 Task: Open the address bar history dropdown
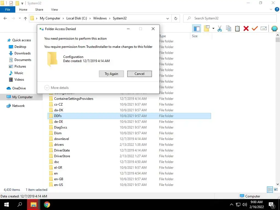click(168, 19)
